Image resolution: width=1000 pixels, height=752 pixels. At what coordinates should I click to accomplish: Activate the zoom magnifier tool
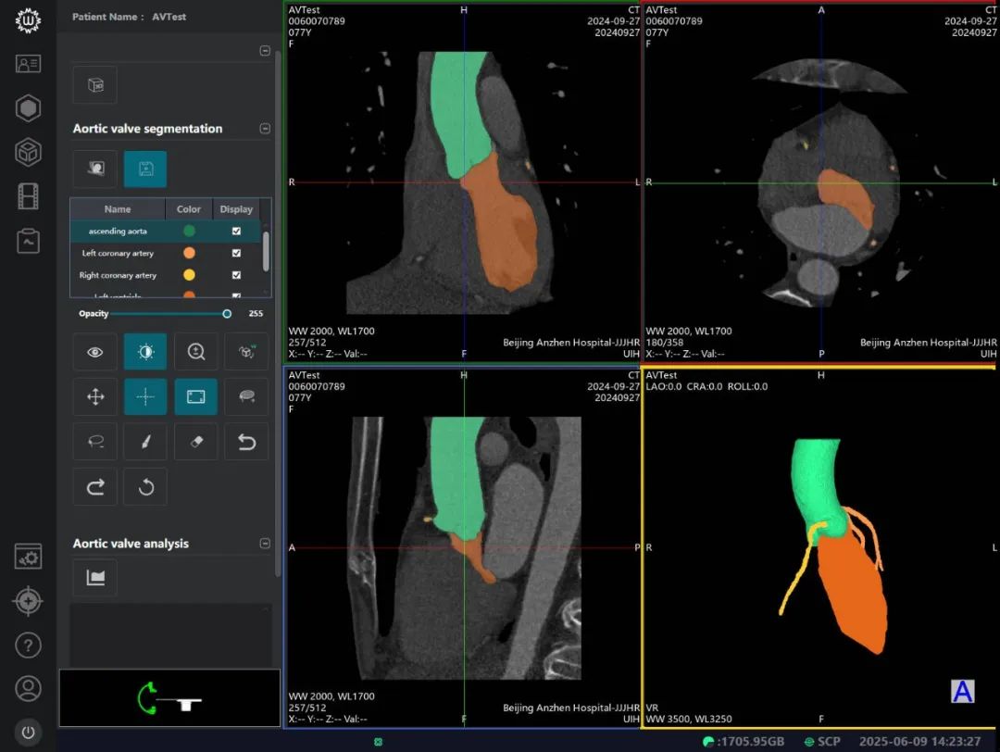click(x=196, y=352)
